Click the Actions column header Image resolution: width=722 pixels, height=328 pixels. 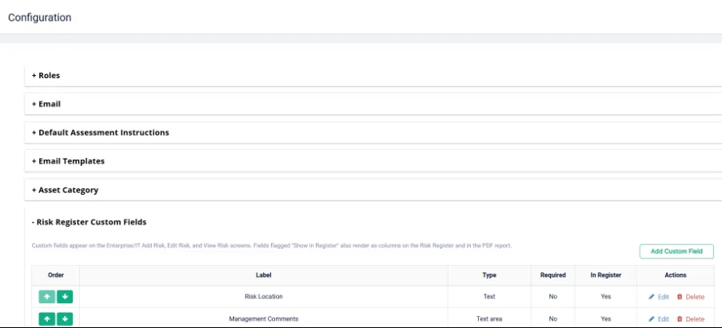[676, 275]
